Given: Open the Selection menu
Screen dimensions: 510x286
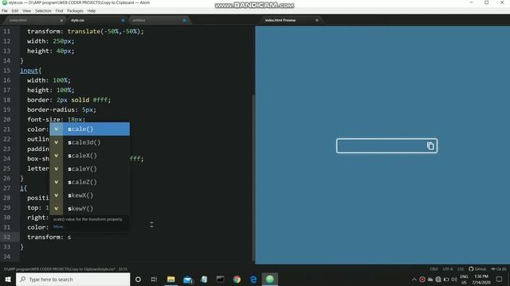Looking at the screenshot, I should tap(43, 10).
